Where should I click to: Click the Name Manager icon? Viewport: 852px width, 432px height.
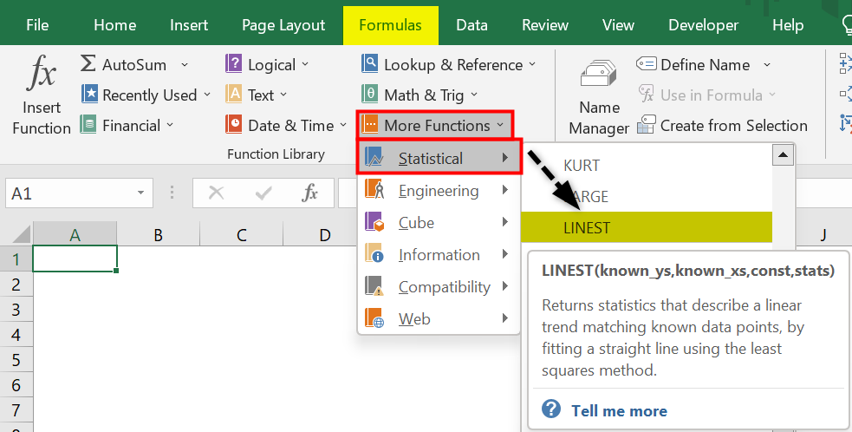click(x=598, y=74)
